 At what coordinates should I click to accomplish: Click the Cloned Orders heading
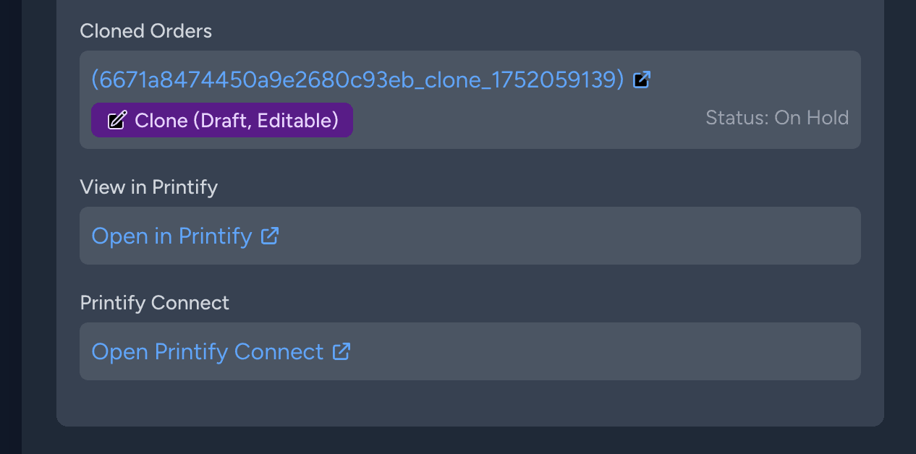click(145, 31)
